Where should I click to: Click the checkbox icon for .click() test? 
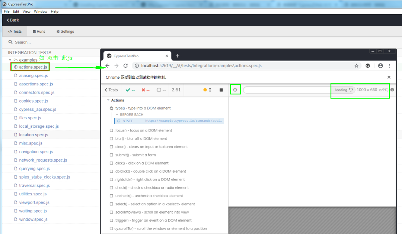coord(111,163)
